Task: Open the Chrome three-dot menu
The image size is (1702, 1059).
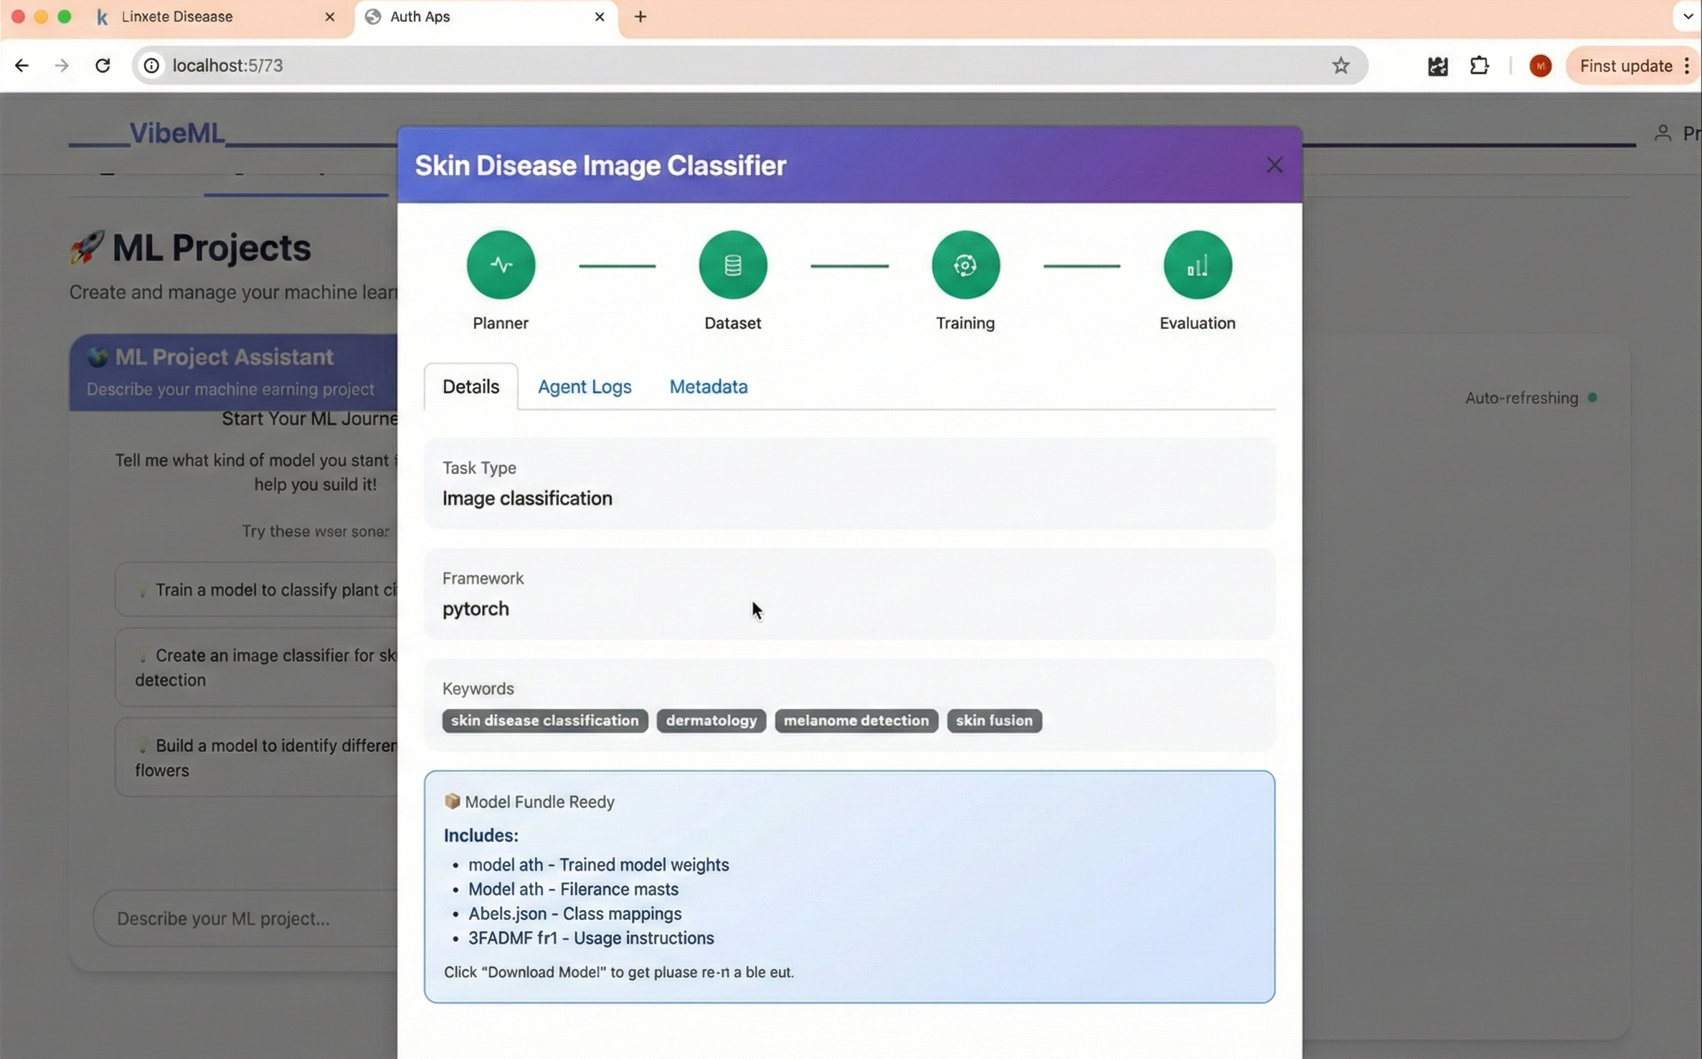Action: point(1687,66)
